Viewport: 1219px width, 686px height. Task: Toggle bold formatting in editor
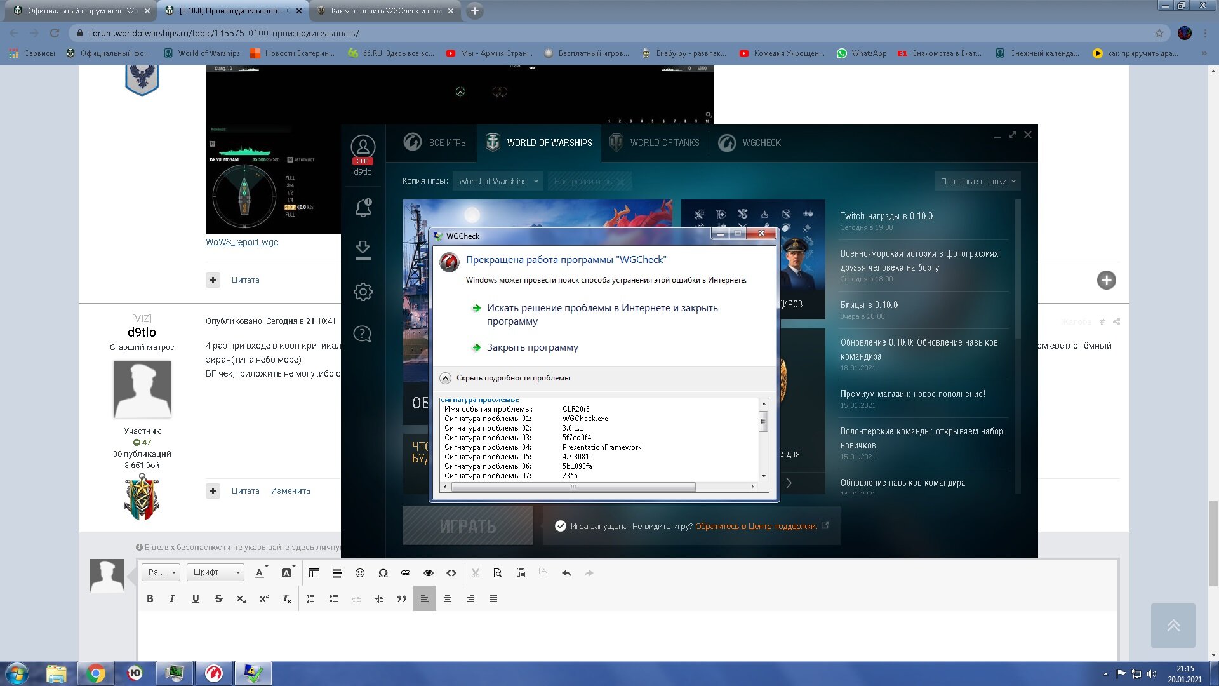point(150,598)
